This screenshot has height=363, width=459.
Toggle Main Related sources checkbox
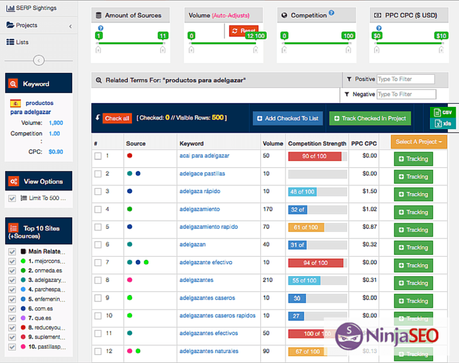point(12,252)
